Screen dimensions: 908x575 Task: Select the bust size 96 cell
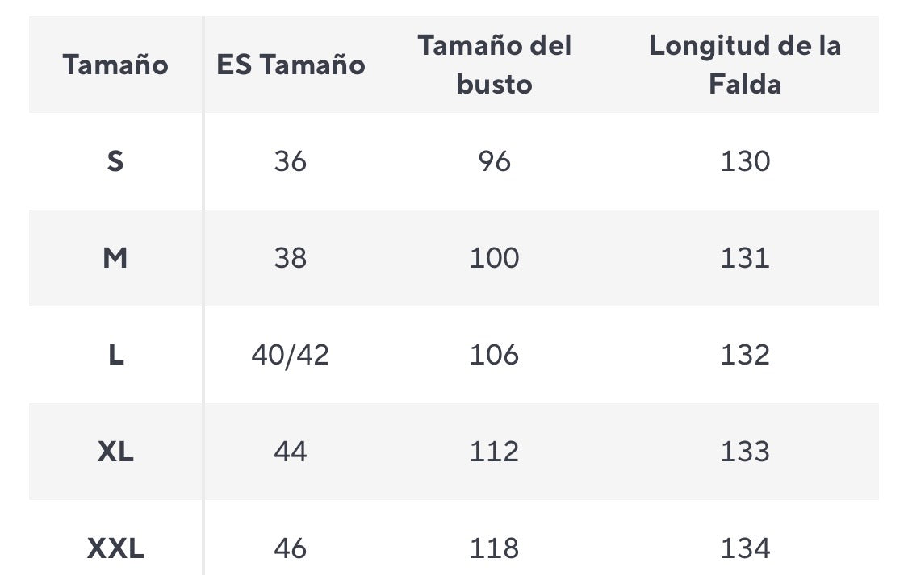(494, 161)
